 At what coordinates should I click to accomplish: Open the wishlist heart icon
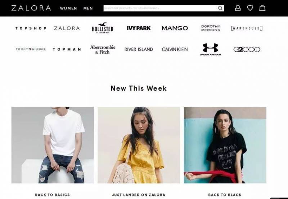(250, 8)
